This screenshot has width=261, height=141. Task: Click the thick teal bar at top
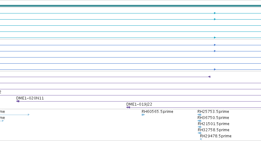131,6
